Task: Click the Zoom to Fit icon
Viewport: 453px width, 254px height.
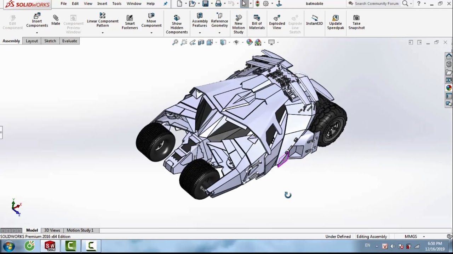Action: pos(175,42)
